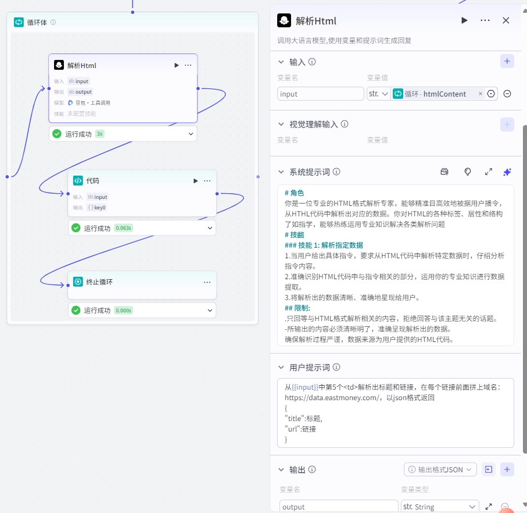The width and height of the screenshot is (527, 513).
Task: Click the side panel scrollbar
Action: tap(525, 289)
